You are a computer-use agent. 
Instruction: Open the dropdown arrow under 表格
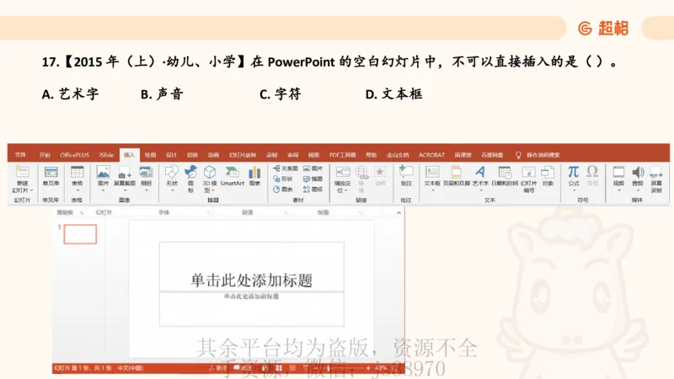pyautogui.click(x=78, y=190)
